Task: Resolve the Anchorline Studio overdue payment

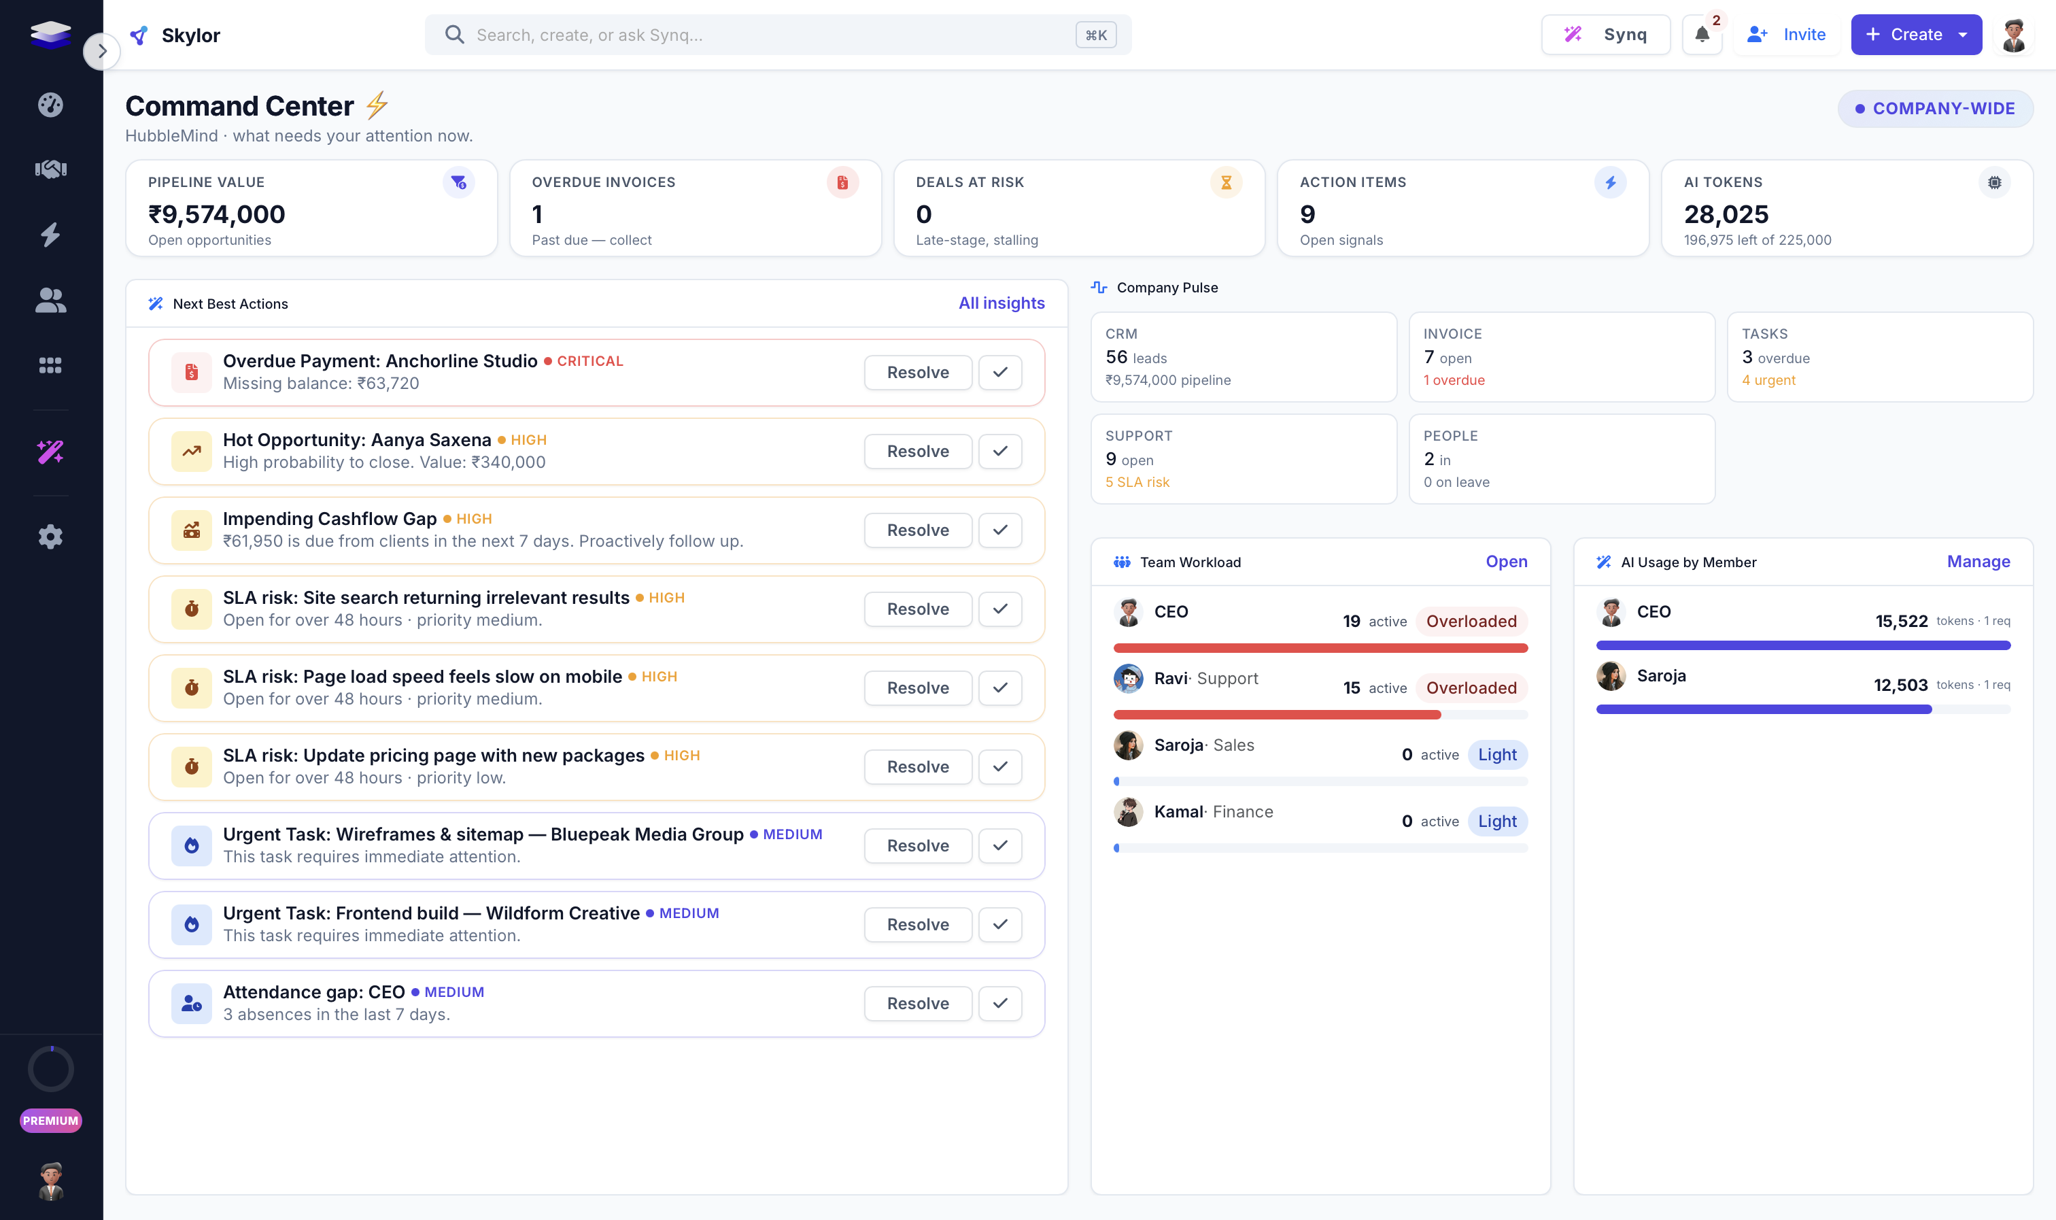Action: tap(917, 373)
